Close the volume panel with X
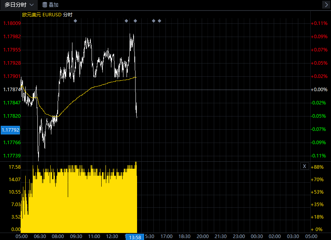331x240 pixels. click(x=305, y=166)
